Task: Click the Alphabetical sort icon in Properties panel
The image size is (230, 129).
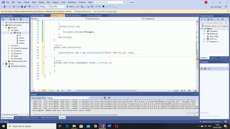Action: [205, 68]
